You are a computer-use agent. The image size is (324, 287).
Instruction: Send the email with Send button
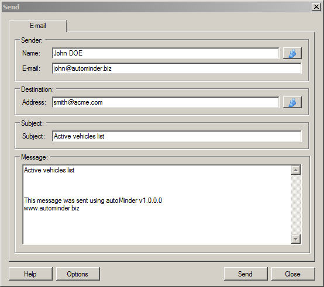click(x=246, y=274)
